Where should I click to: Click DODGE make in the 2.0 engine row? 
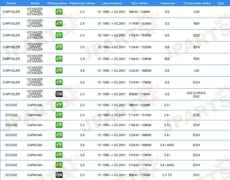pyautogui.click(x=11, y=105)
